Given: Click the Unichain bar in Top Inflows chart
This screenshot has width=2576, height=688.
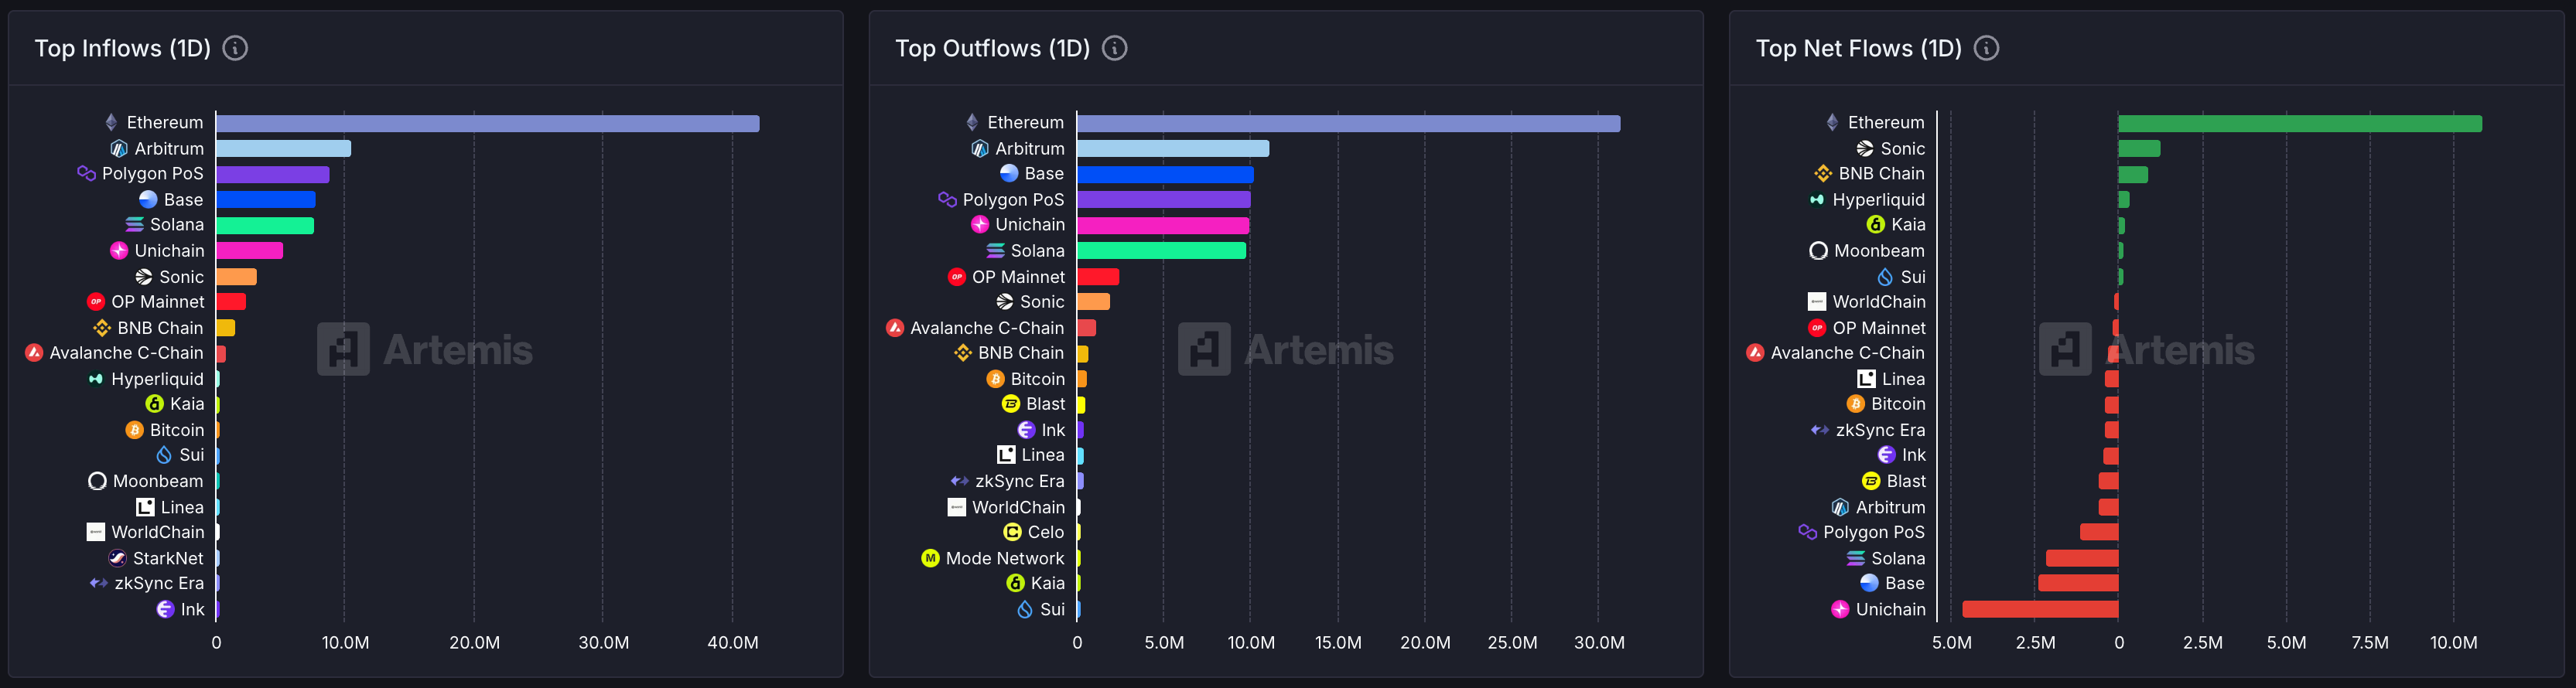Looking at the screenshot, I should 250,250.
